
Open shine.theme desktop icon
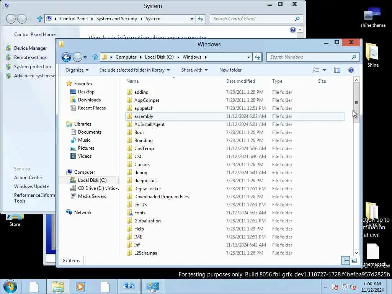click(373, 17)
